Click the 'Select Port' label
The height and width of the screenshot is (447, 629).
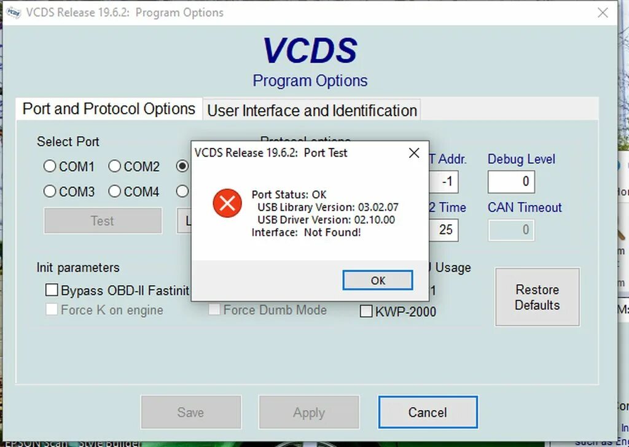[x=68, y=141]
